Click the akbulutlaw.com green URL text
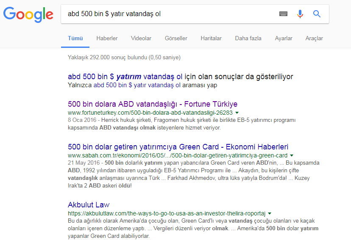The image size is (351, 240). (x=167, y=213)
